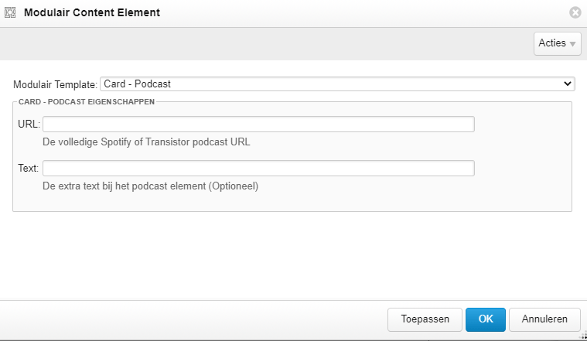The width and height of the screenshot is (587, 341).
Task: Click the Modulair Content Element title text
Action: pyautogui.click(x=92, y=12)
